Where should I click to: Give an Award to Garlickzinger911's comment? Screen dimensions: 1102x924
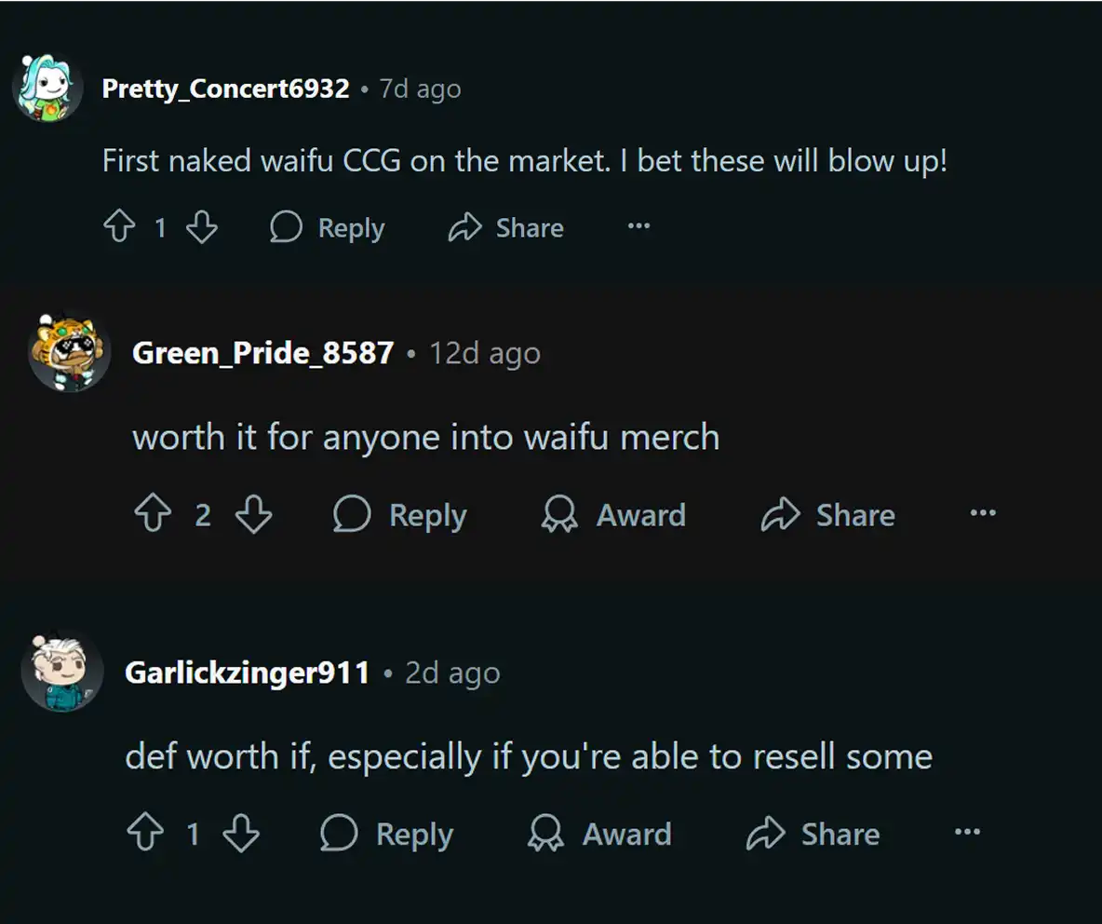pyautogui.click(x=601, y=834)
